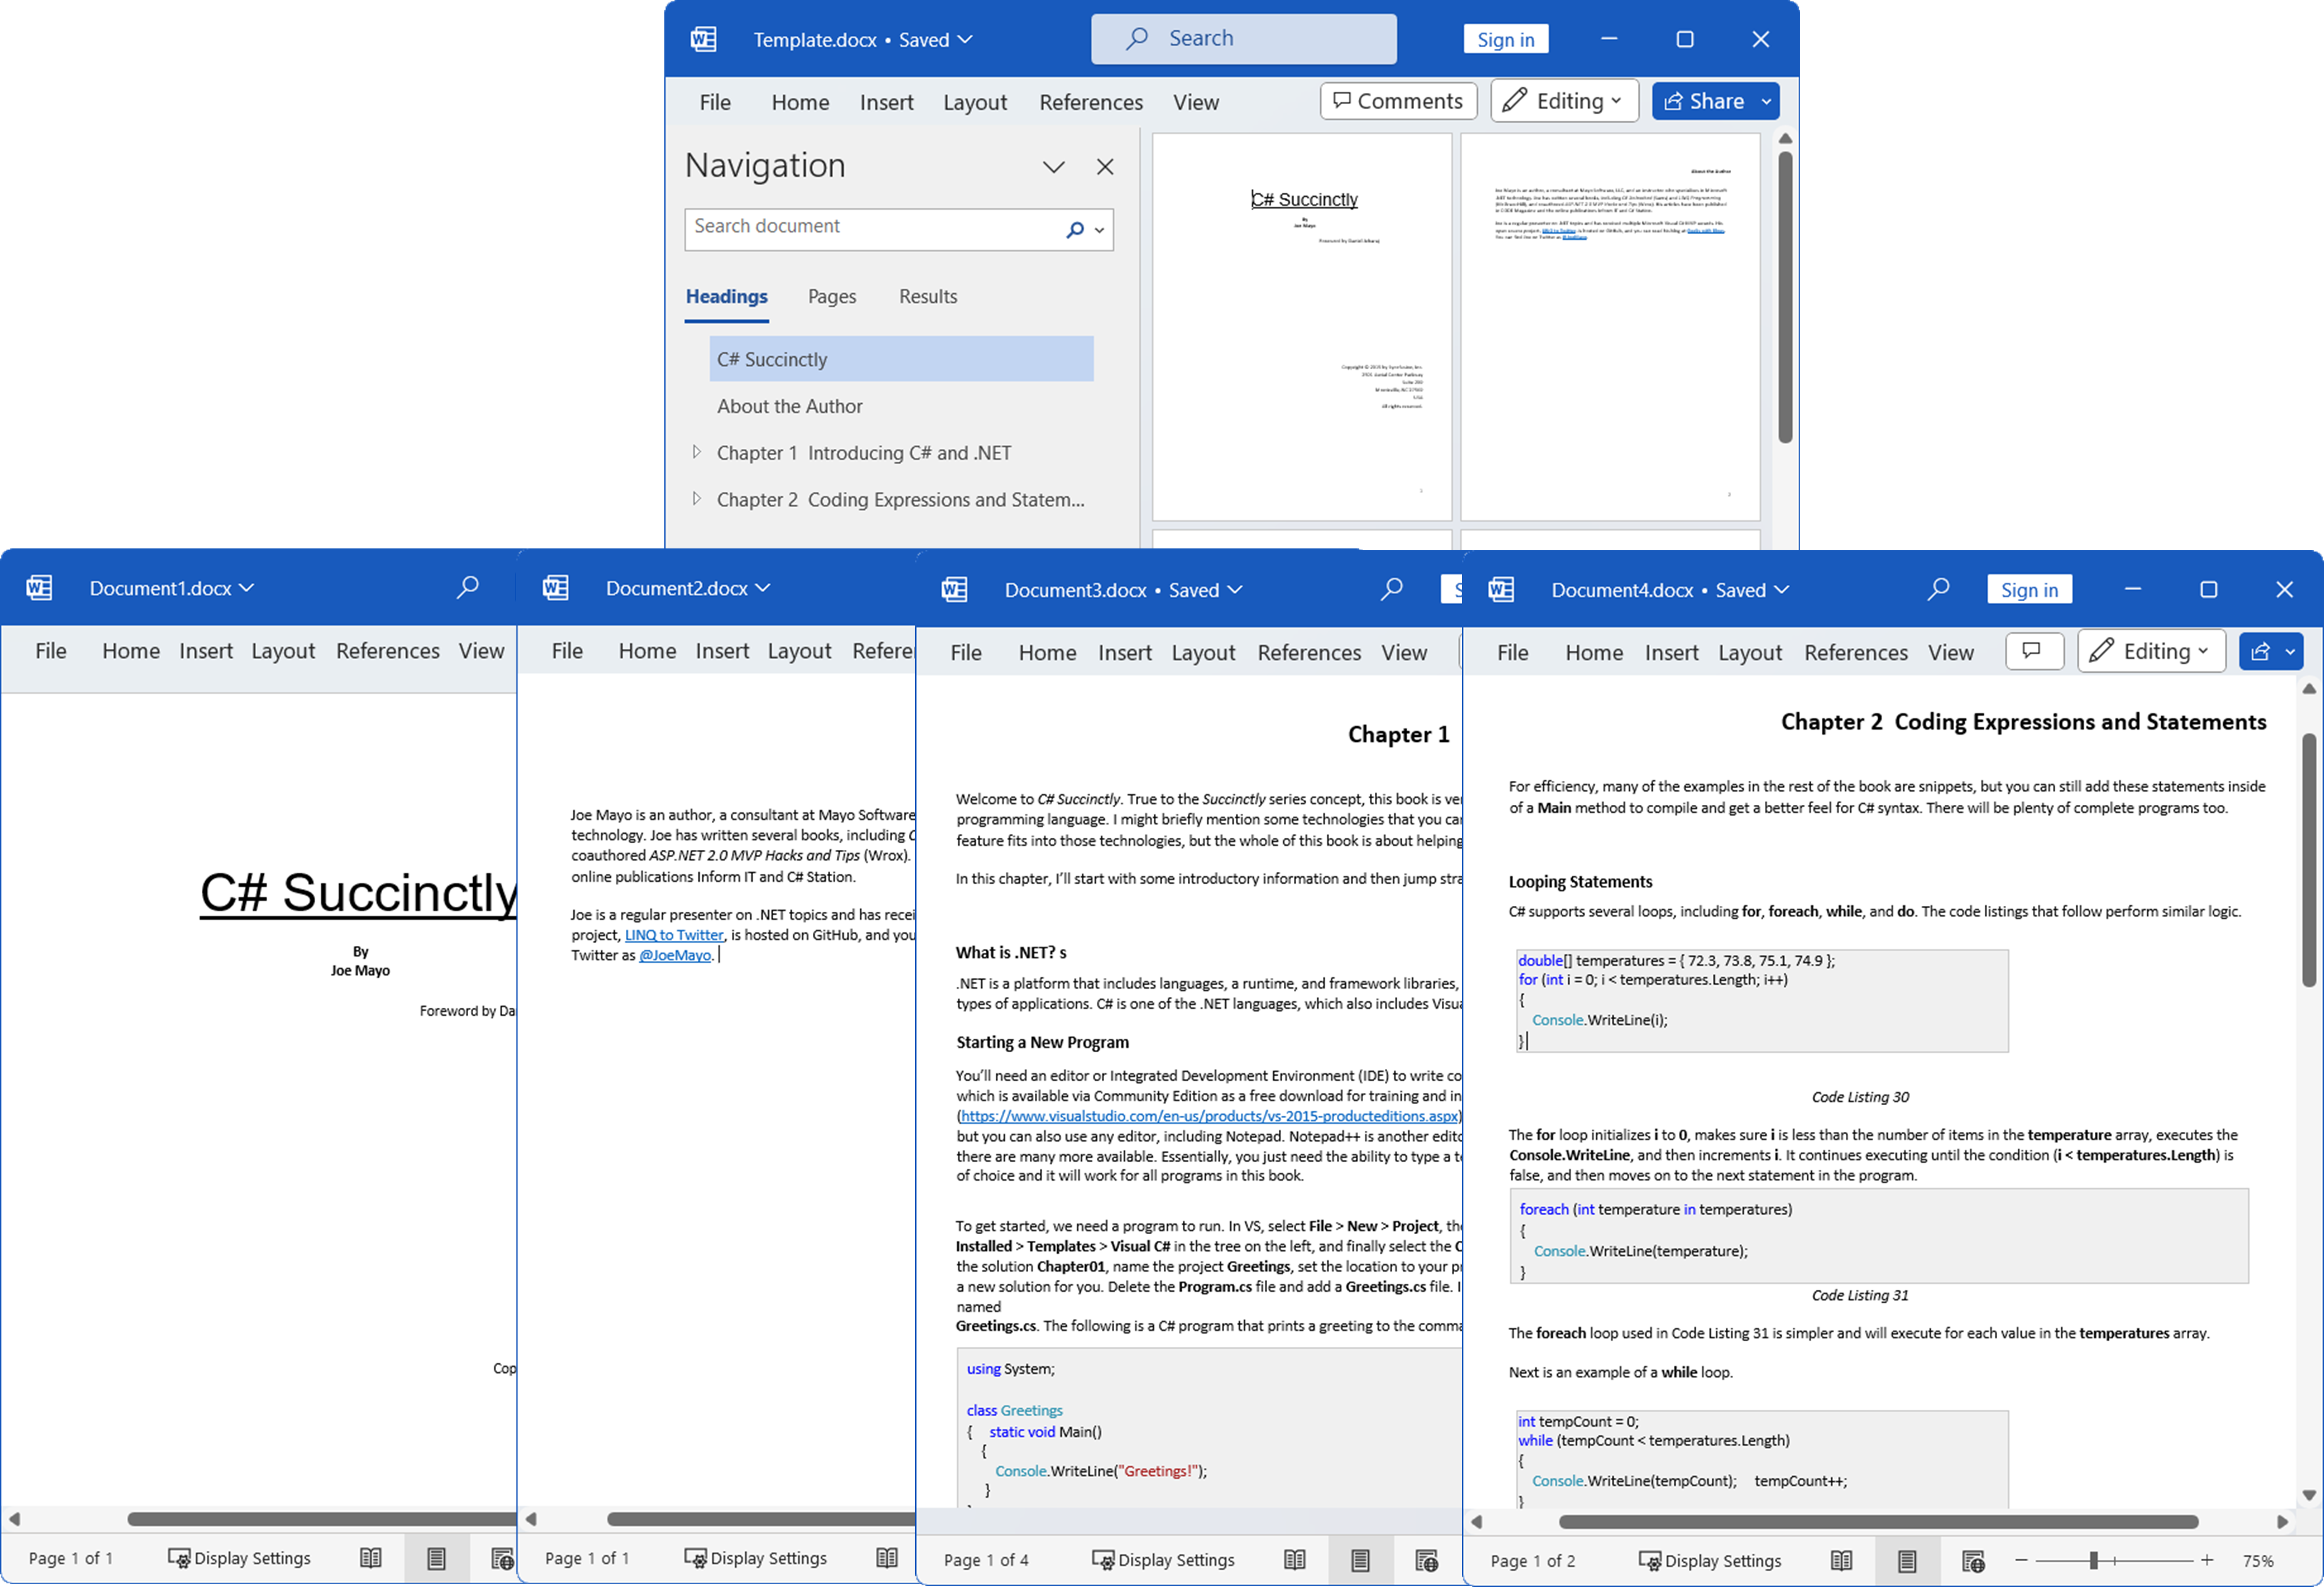Expand Chapter 2 heading in Navigation pane

[696, 498]
